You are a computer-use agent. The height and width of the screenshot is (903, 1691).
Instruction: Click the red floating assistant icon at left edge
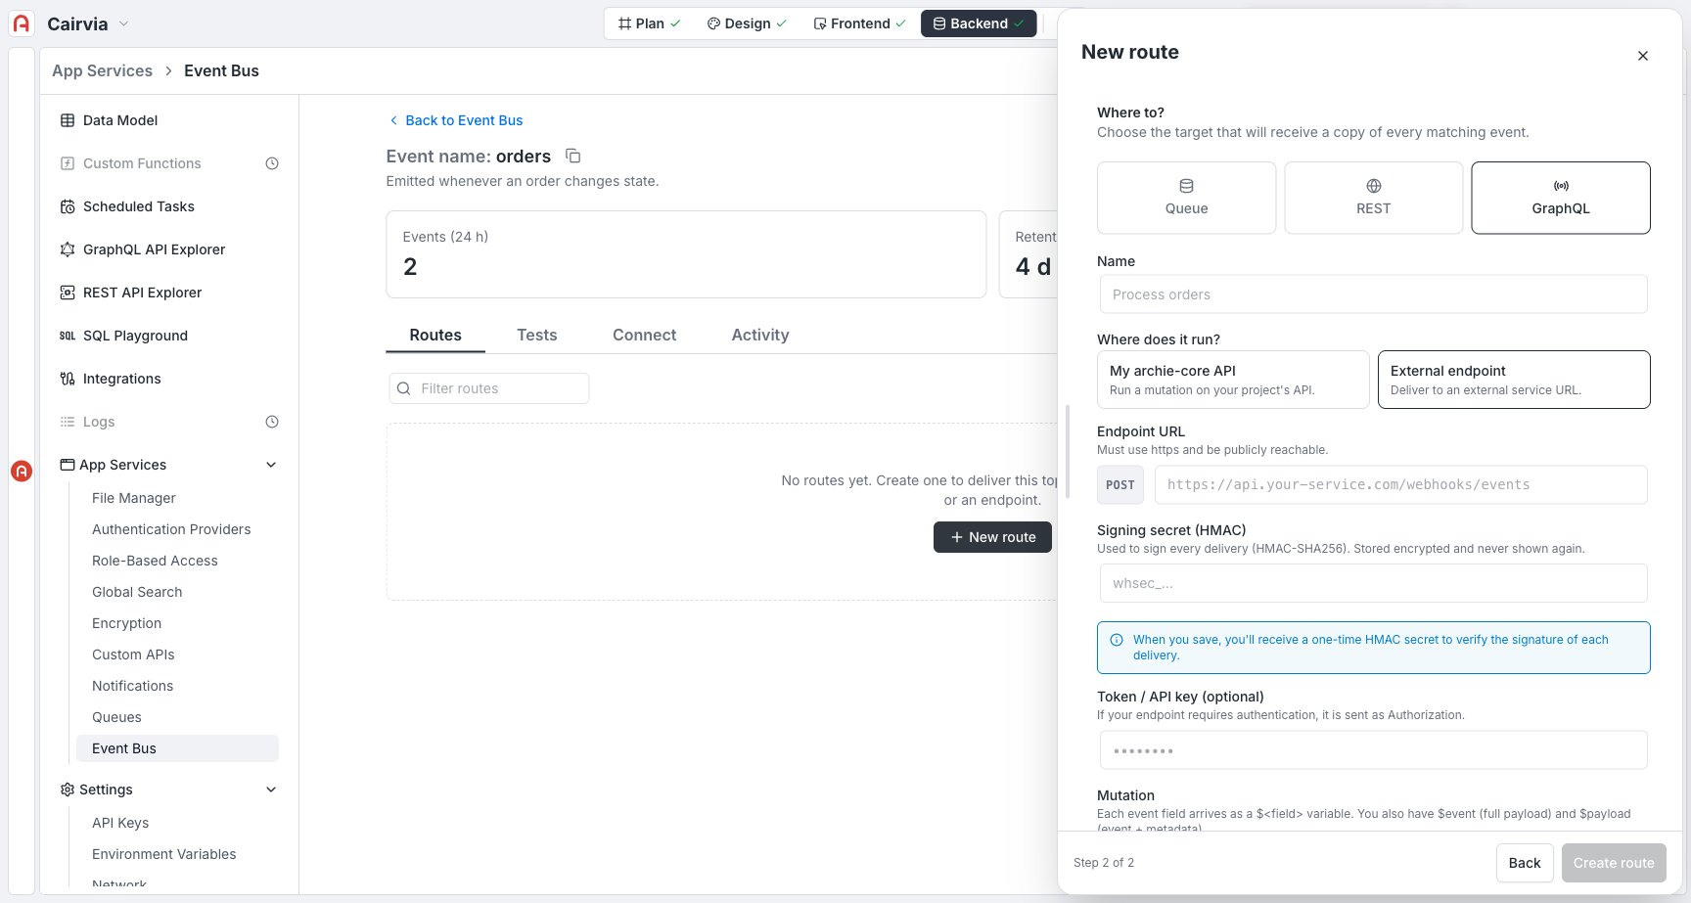[x=22, y=471]
